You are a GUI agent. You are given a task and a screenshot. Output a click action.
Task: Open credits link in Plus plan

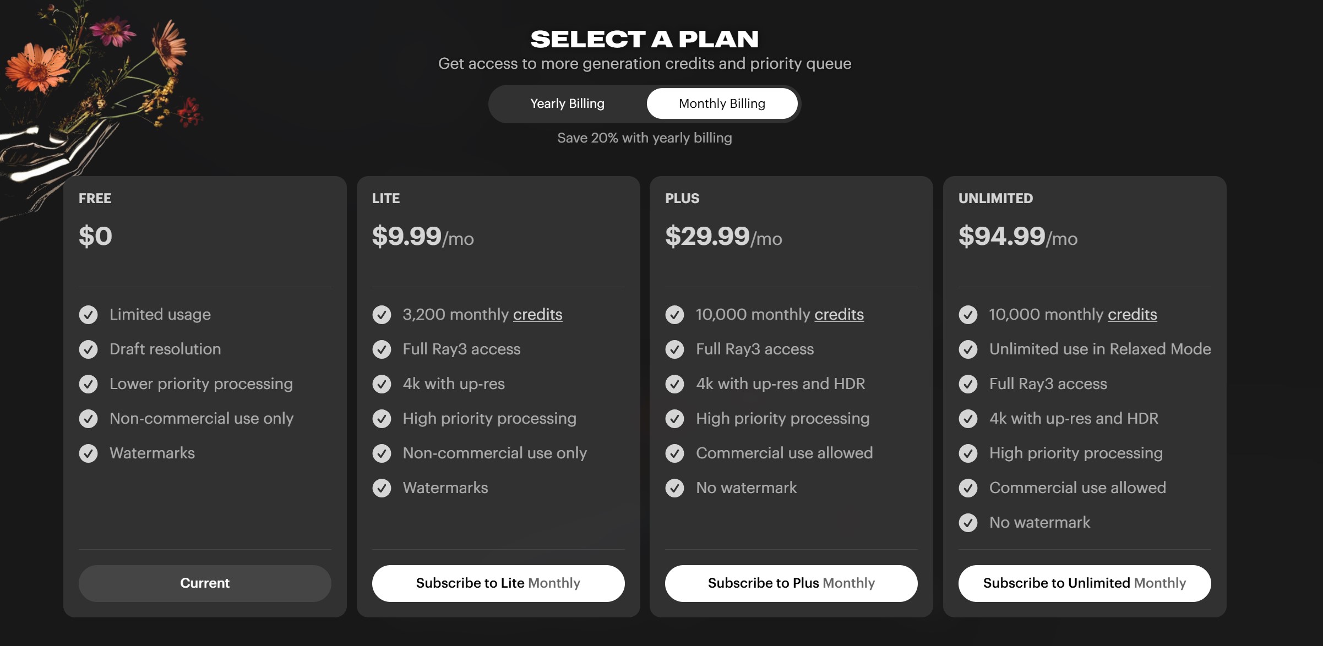(x=839, y=314)
